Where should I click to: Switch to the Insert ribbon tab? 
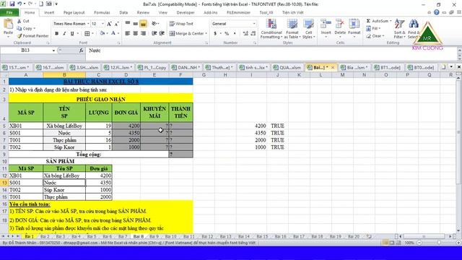(x=49, y=13)
